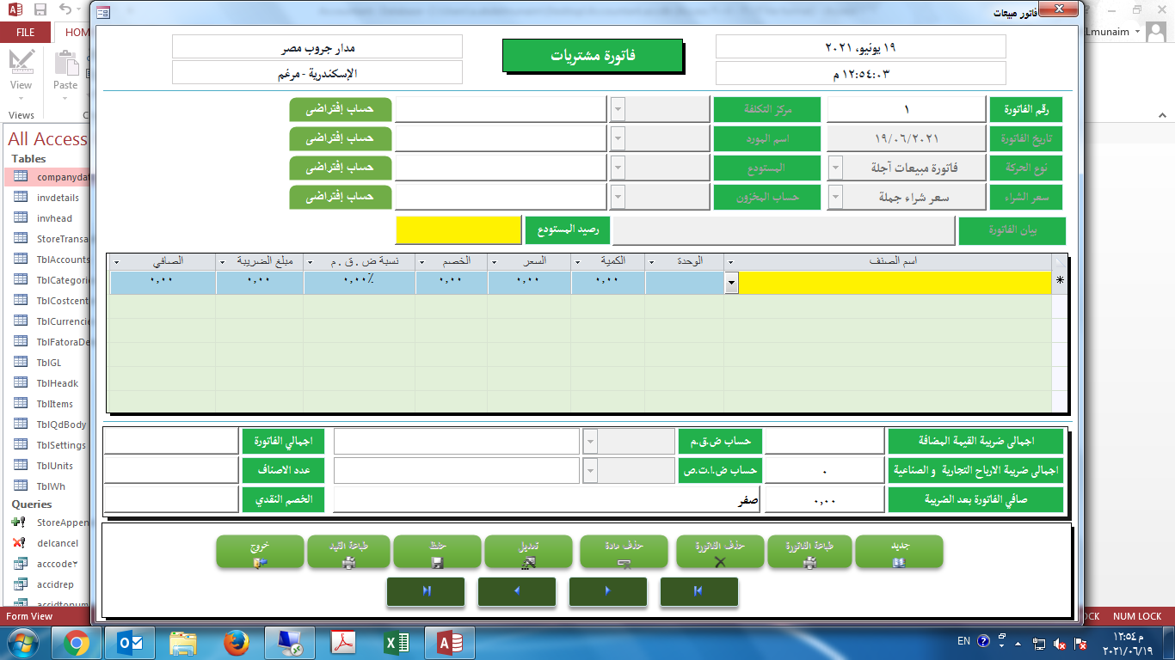Click the السعر price column header
The width and height of the screenshot is (1175, 660).
click(529, 261)
